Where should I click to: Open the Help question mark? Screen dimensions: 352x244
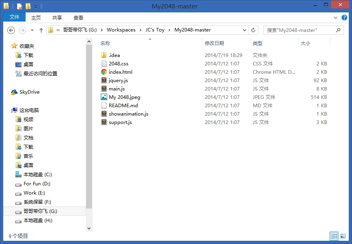click(344, 18)
